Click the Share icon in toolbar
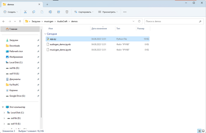The image size is (206, 133). (x=59, y=12)
